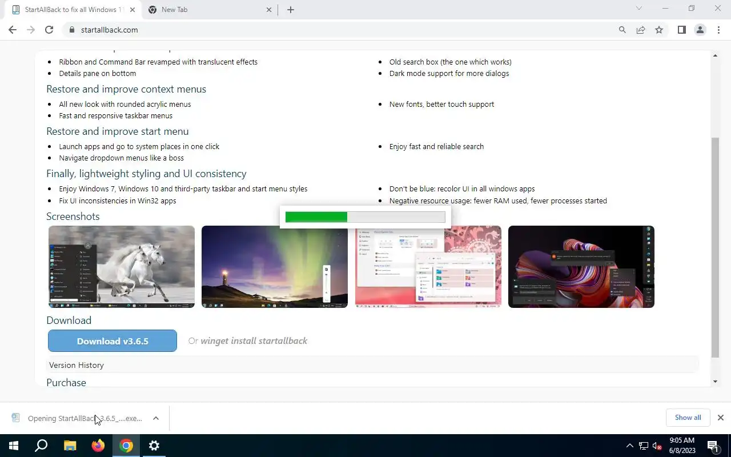Screen dimensions: 731x457
Task: Share this page icon in address bar
Action: (641, 30)
